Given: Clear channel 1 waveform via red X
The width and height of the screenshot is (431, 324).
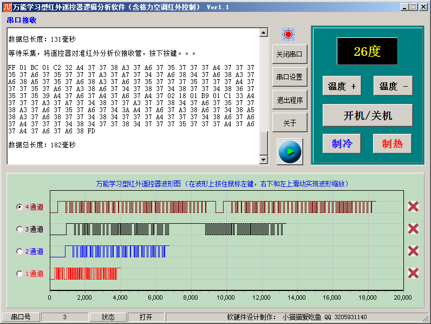Looking at the screenshot, I should click(413, 273).
